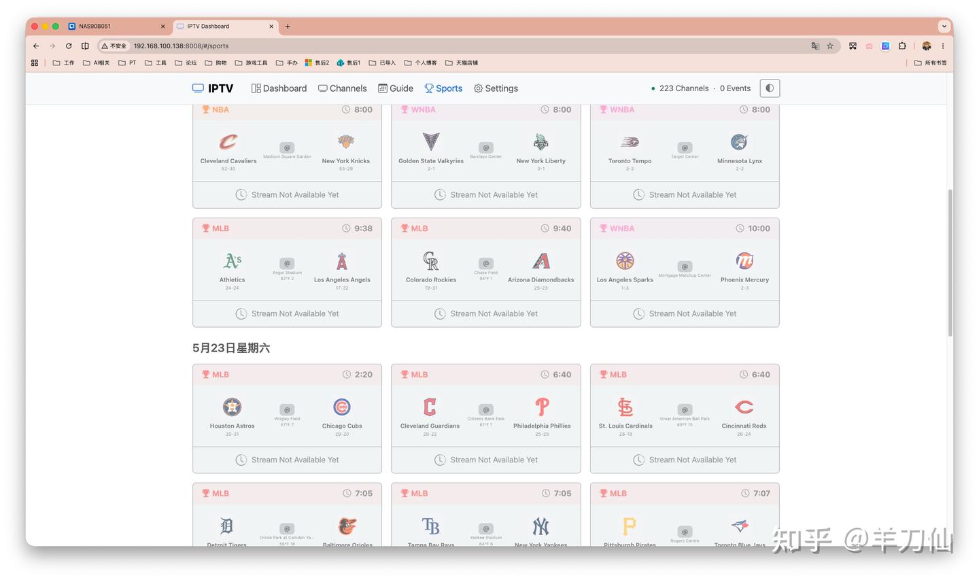Expand the PT bookmark folder
The width and height of the screenshot is (979, 580).
(x=127, y=63)
